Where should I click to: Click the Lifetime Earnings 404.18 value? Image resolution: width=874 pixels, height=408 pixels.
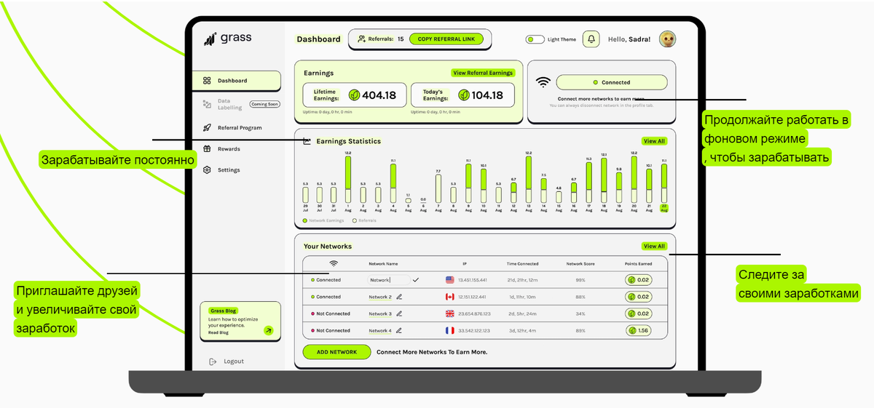click(x=379, y=95)
